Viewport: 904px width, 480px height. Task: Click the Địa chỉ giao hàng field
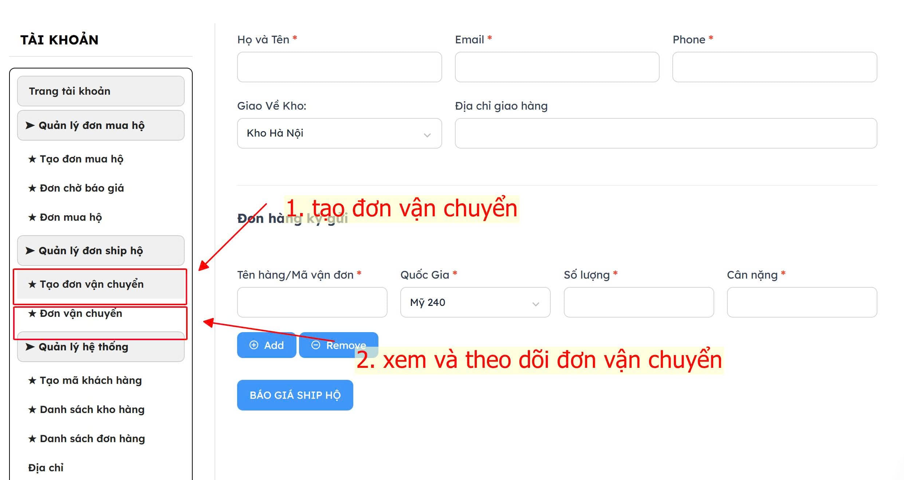coord(666,133)
